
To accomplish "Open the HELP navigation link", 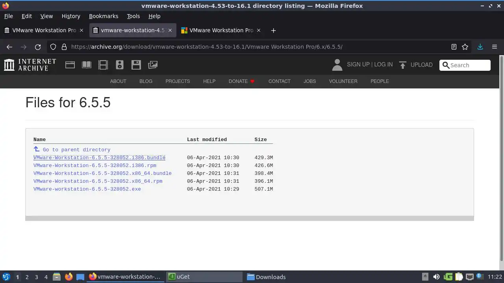I will click(209, 81).
